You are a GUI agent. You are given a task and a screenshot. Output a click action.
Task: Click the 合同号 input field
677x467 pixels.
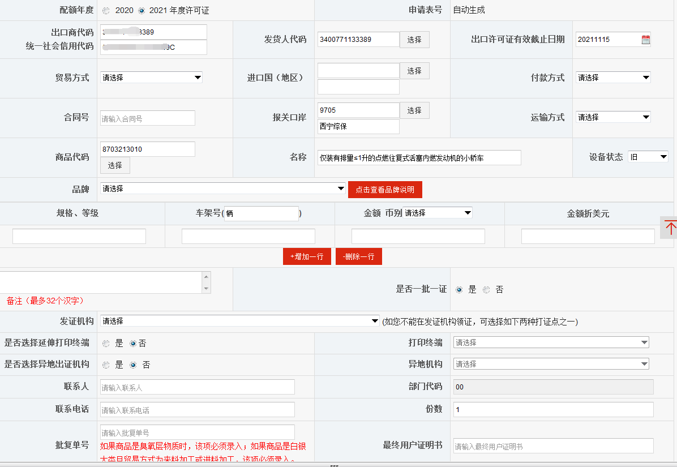pos(148,118)
